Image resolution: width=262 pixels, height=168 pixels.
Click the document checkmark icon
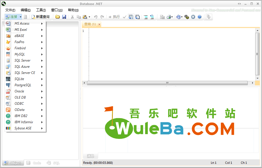[x=209, y=17]
